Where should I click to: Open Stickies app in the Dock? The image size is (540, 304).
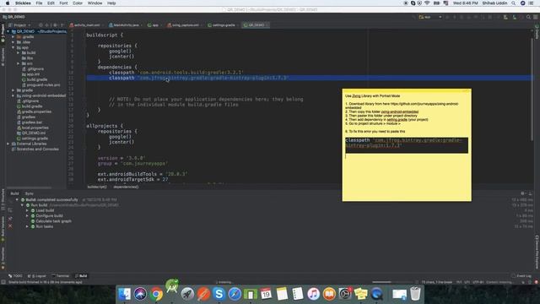pos(360,294)
